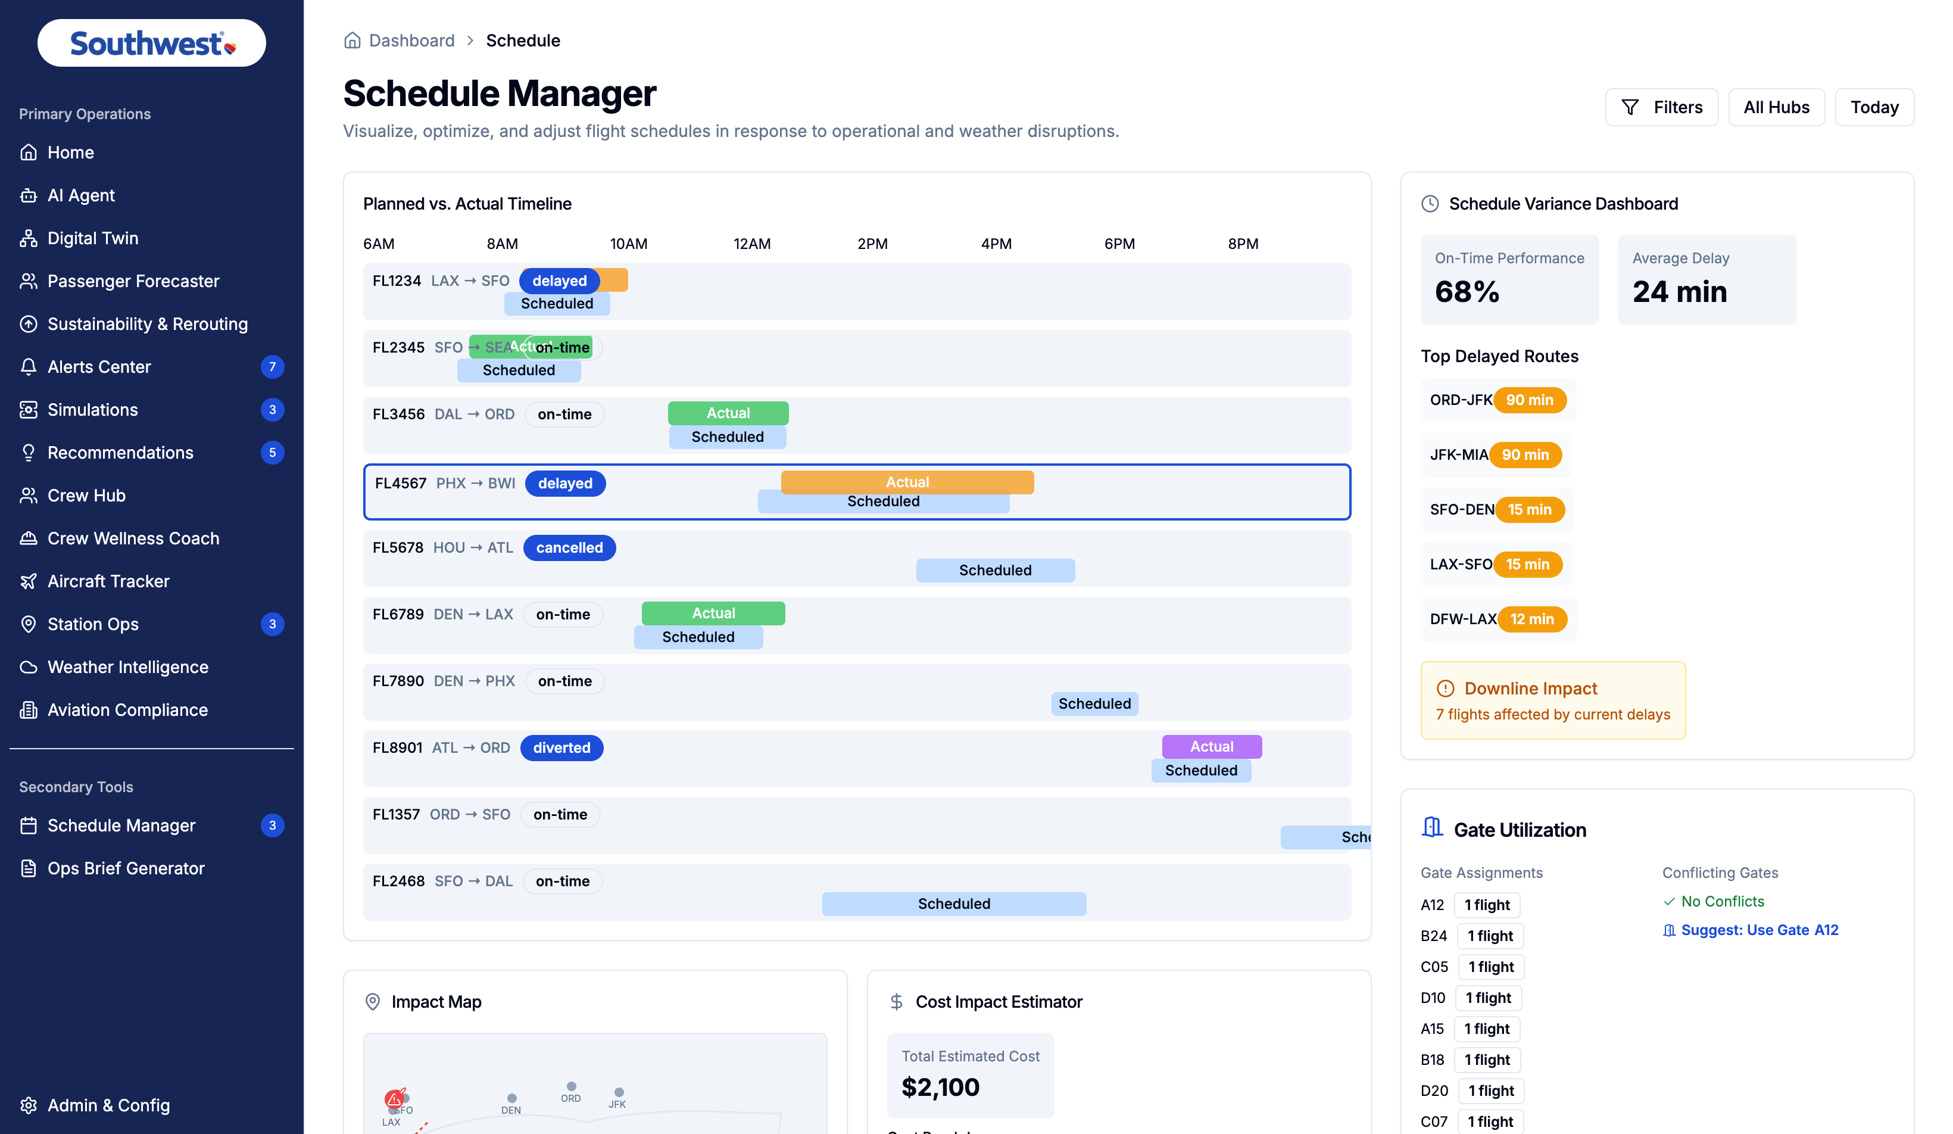The width and height of the screenshot is (1953, 1134).
Task: Click the ORD airport dot on Impact Map
Action: tap(571, 1087)
